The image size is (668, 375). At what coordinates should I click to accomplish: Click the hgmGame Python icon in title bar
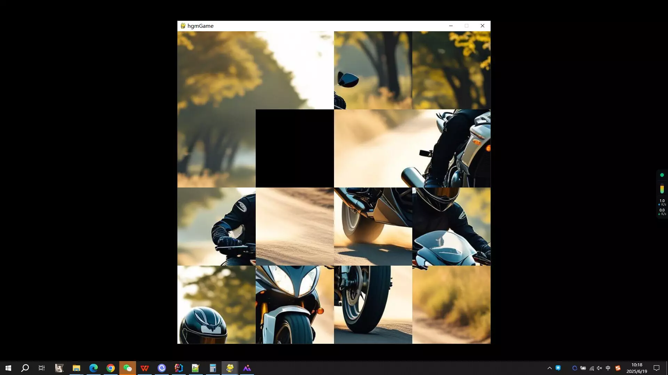(x=182, y=26)
